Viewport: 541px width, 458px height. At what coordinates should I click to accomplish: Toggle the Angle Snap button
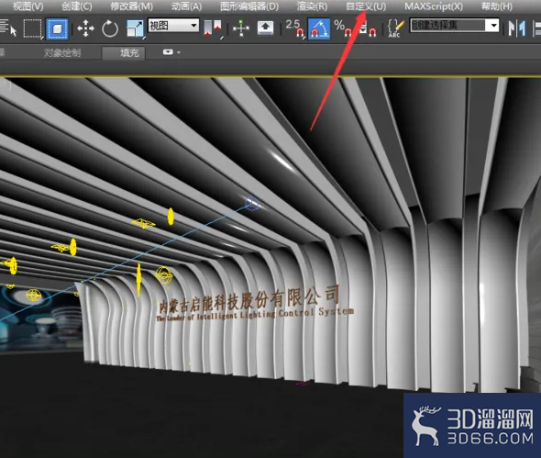point(319,29)
